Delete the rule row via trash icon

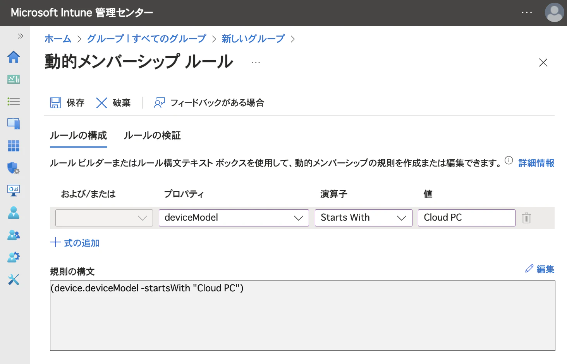point(526,218)
